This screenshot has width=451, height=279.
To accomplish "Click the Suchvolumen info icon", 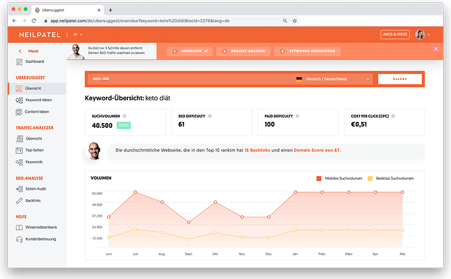I will tap(125, 116).
